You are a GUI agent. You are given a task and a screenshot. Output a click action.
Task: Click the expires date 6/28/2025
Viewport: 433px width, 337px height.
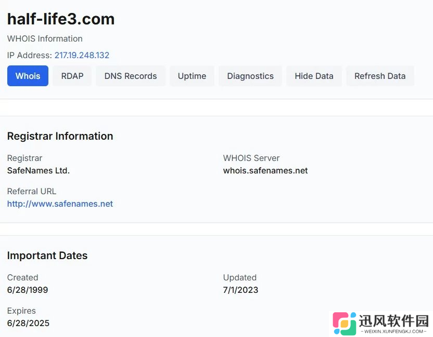(x=28, y=323)
